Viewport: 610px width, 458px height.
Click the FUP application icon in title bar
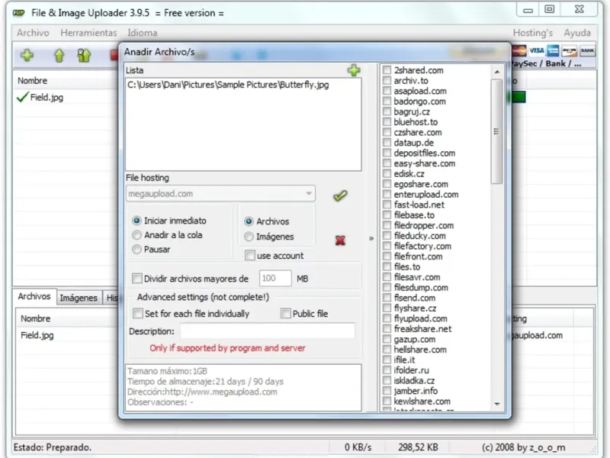pos(18,13)
